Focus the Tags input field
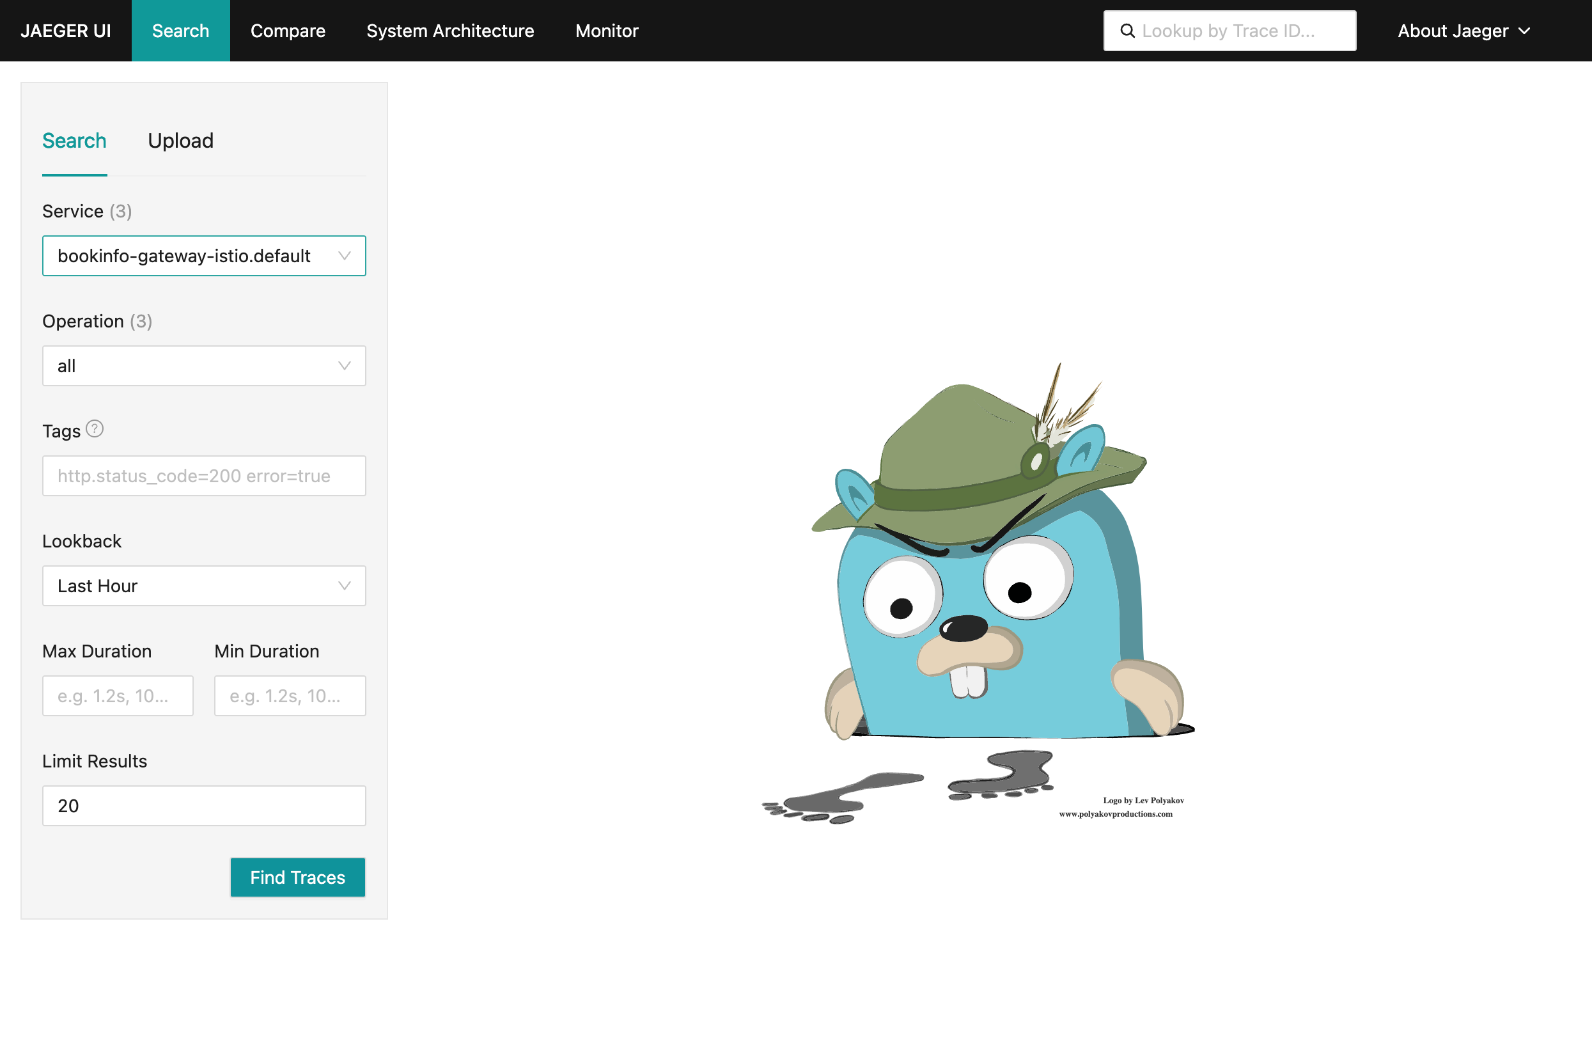 [204, 476]
